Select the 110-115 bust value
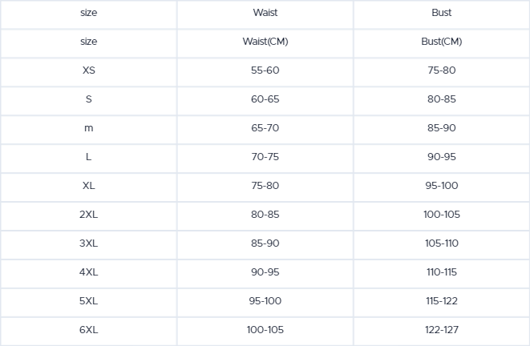The height and width of the screenshot is (346, 530). [x=441, y=272]
